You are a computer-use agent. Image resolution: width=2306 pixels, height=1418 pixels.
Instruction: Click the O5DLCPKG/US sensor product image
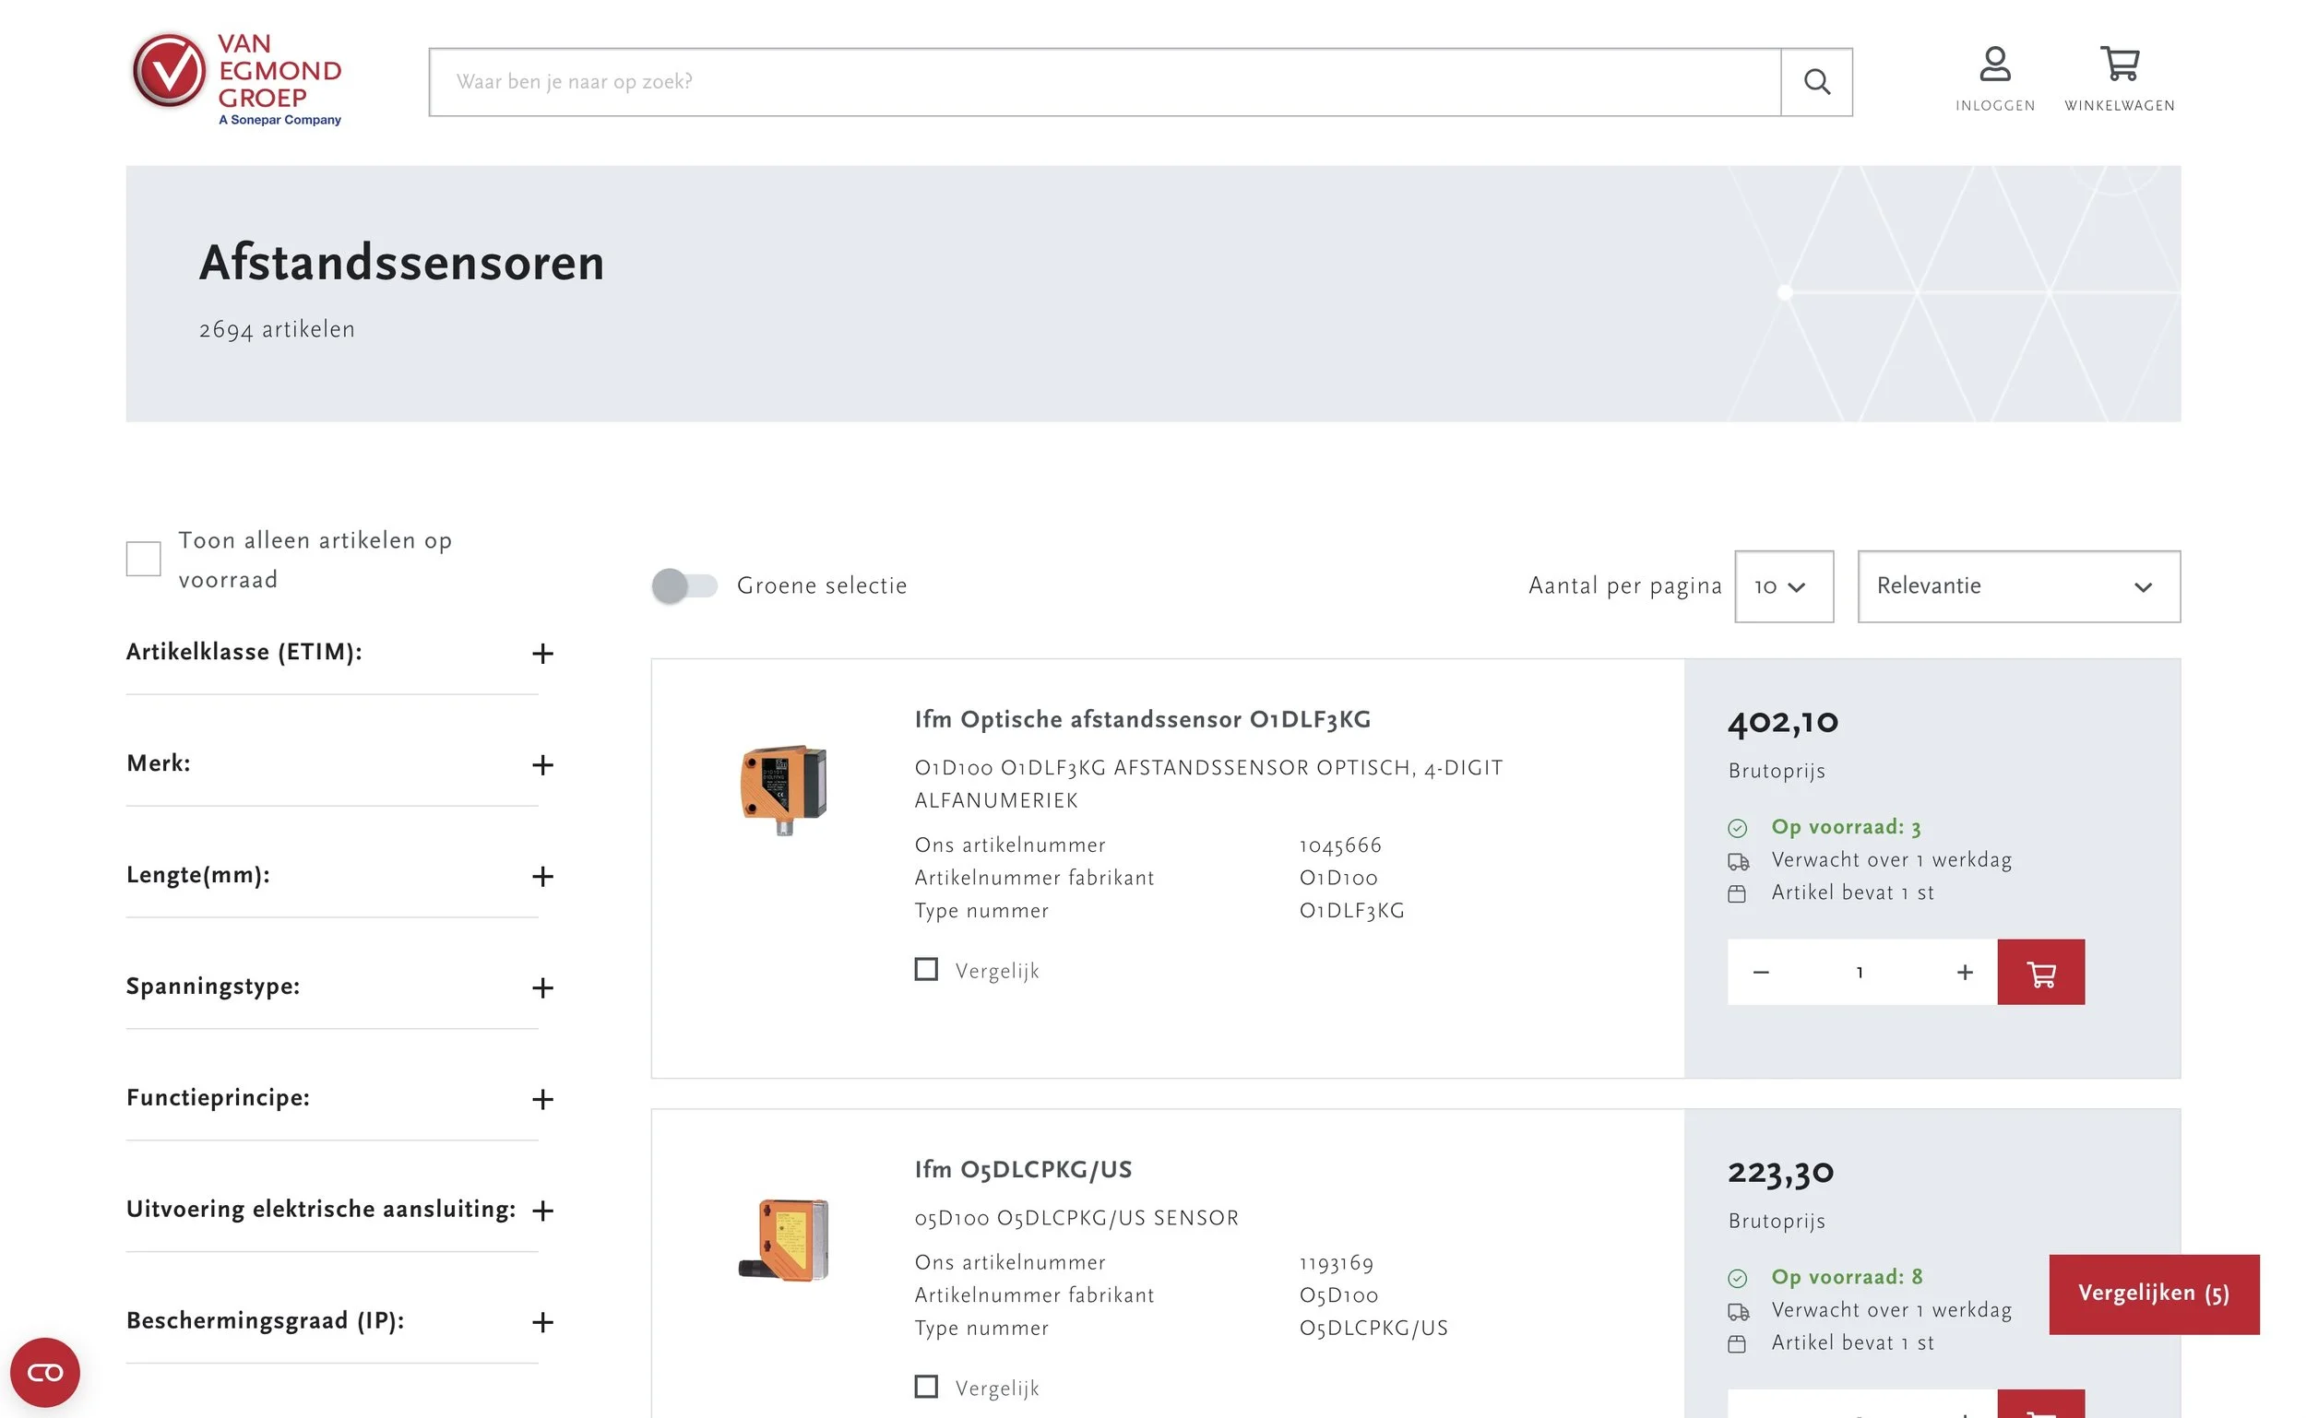(783, 1240)
